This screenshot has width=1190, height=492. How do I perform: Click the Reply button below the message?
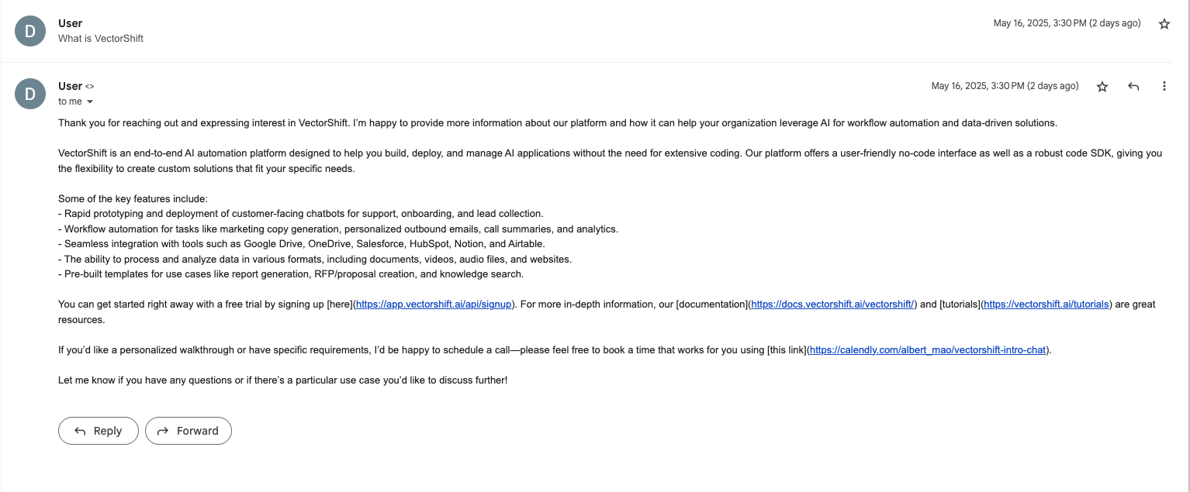tap(98, 430)
